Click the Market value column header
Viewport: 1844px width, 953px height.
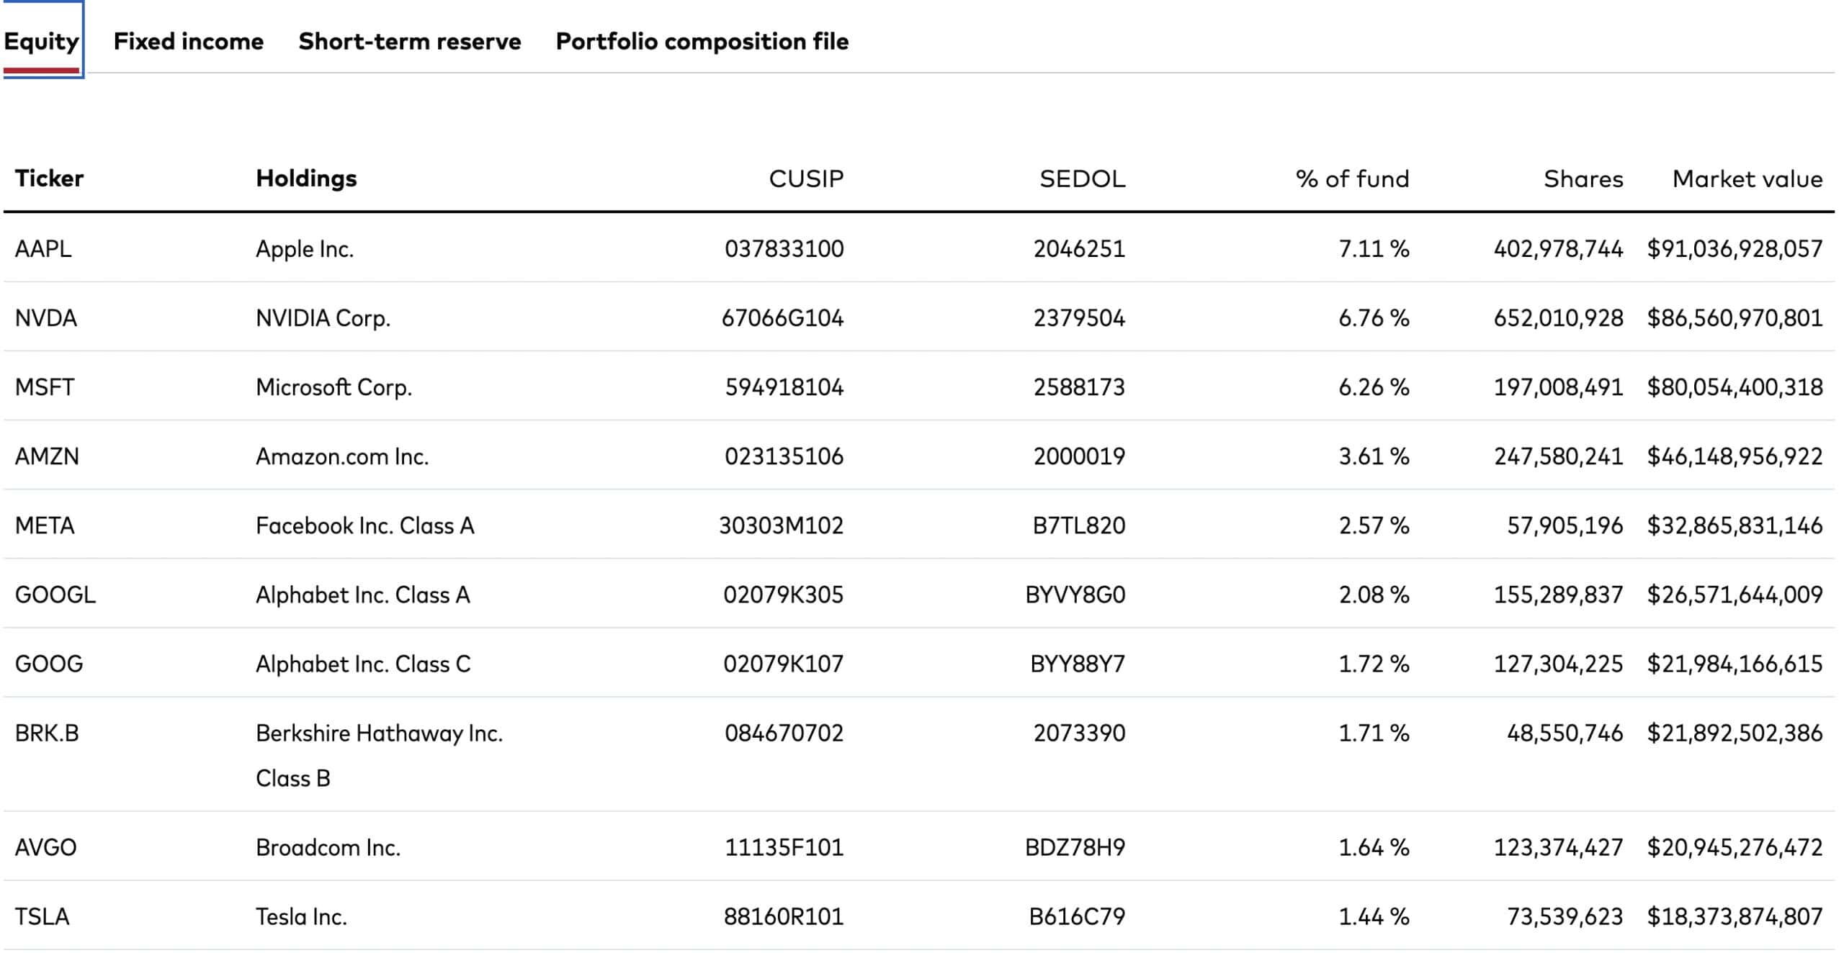pos(1747,179)
